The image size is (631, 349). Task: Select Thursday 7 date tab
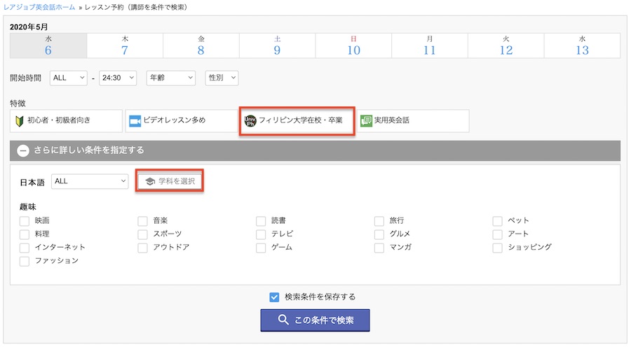[x=125, y=45]
